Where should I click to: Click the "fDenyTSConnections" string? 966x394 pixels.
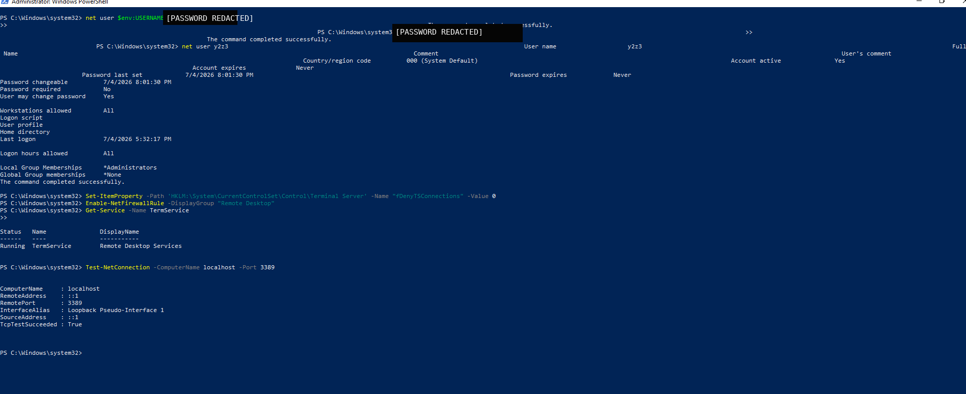pyautogui.click(x=428, y=196)
